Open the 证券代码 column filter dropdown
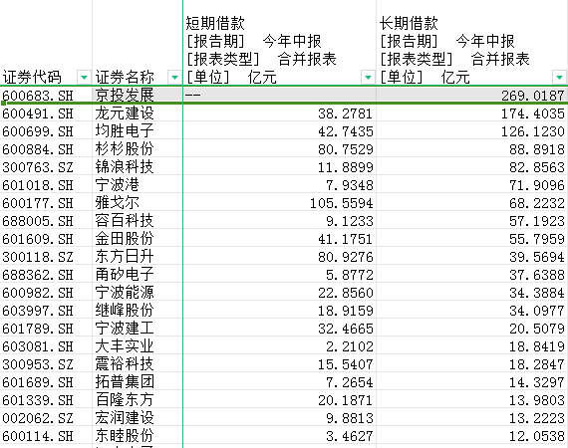 pyautogui.click(x=84, y=77)
